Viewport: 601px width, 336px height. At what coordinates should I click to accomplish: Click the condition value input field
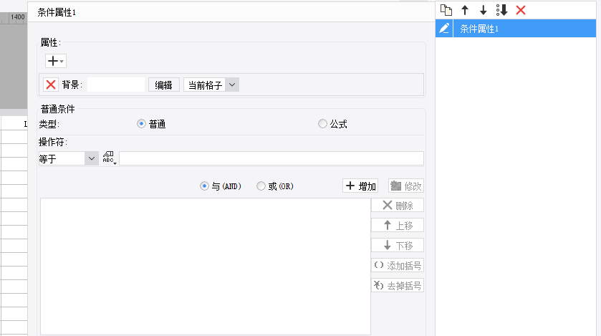271,158
